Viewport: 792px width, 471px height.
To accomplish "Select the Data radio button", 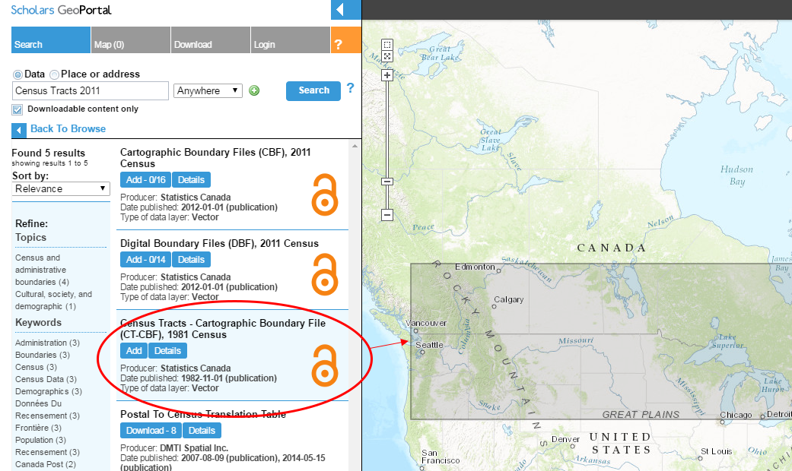I will (17, 74).
